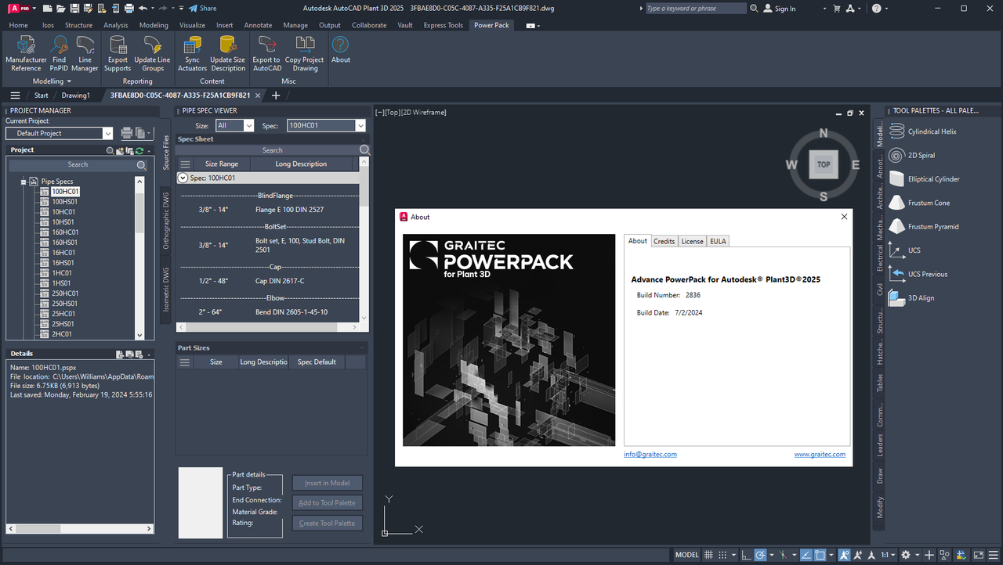Viewport: 1003px width, 565px height.
Task: Click Share in the title bar
Action: coord(202,8)
